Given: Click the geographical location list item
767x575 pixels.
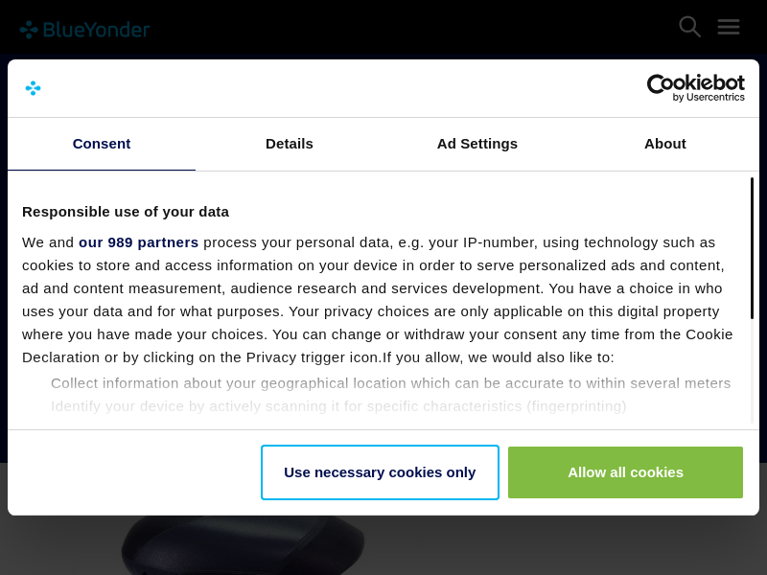Looking at the screenshot, I should [x=390, y=383].
